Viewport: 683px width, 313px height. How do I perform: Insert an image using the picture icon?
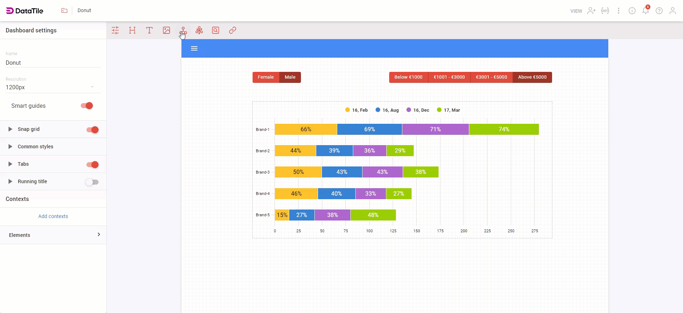[166, 30]
